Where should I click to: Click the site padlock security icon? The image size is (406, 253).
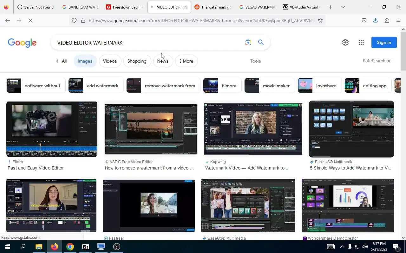(83, 21)
